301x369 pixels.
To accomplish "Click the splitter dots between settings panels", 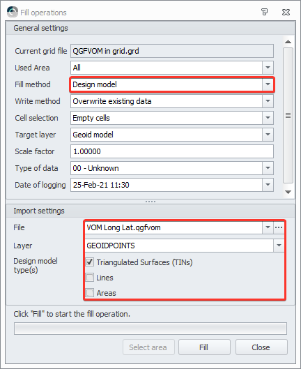I will [150, 202].
